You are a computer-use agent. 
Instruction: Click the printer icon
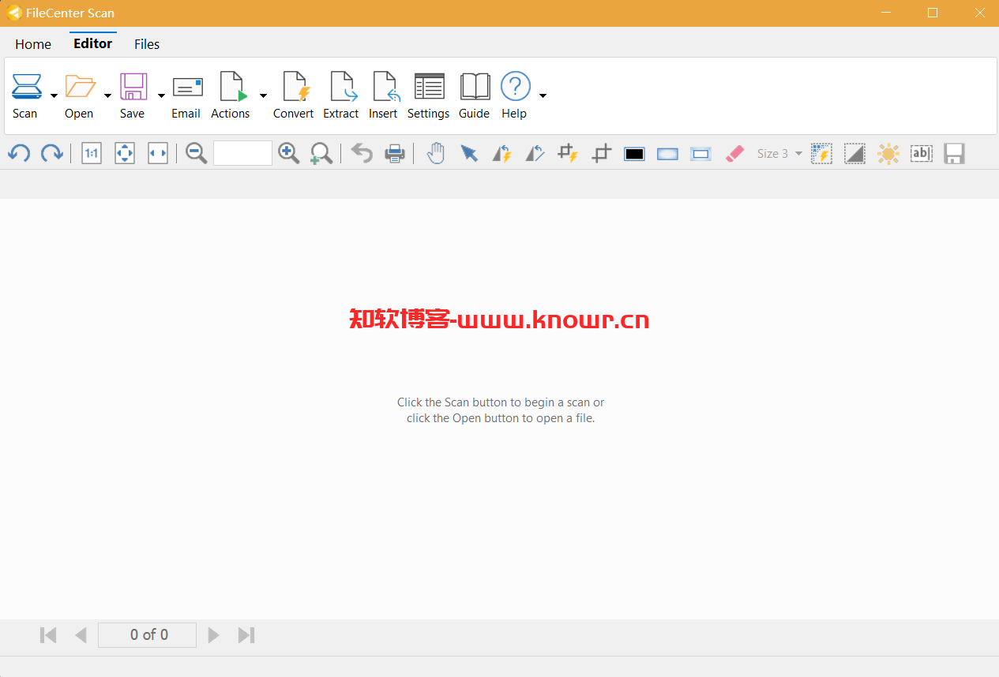tap(395, 153)
